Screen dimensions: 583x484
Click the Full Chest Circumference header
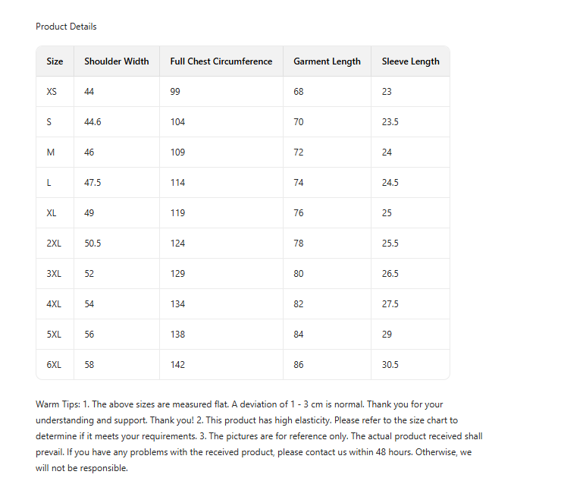click(x=221, y=61)
